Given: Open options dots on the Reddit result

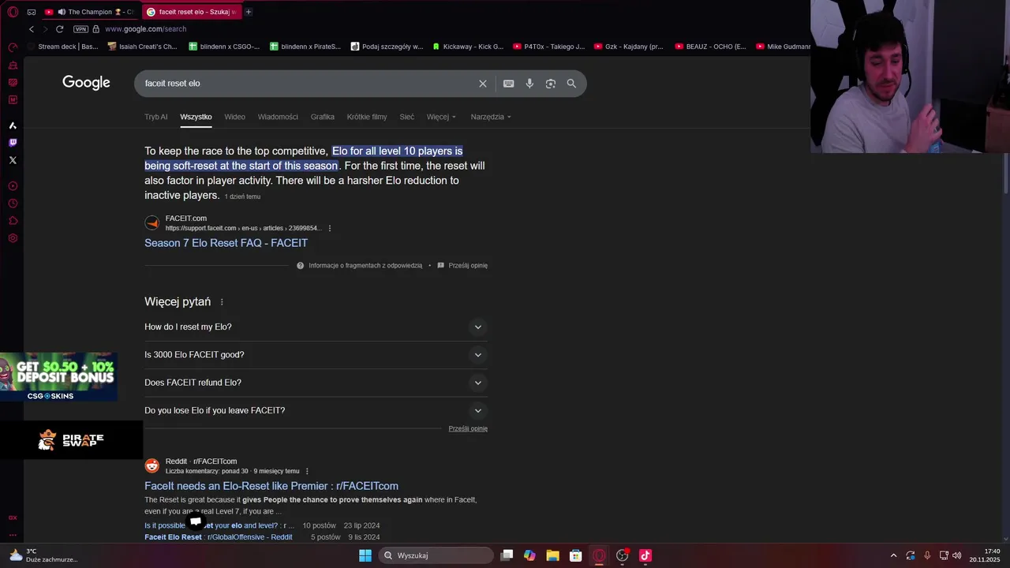Looking at the screenshot, I should (x=307, y=471).
